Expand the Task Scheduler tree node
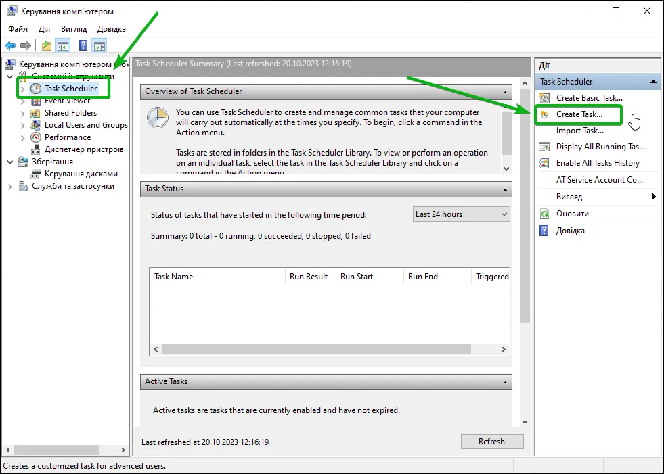This screenshot has height=474, width=664. [x=23, y=89]
